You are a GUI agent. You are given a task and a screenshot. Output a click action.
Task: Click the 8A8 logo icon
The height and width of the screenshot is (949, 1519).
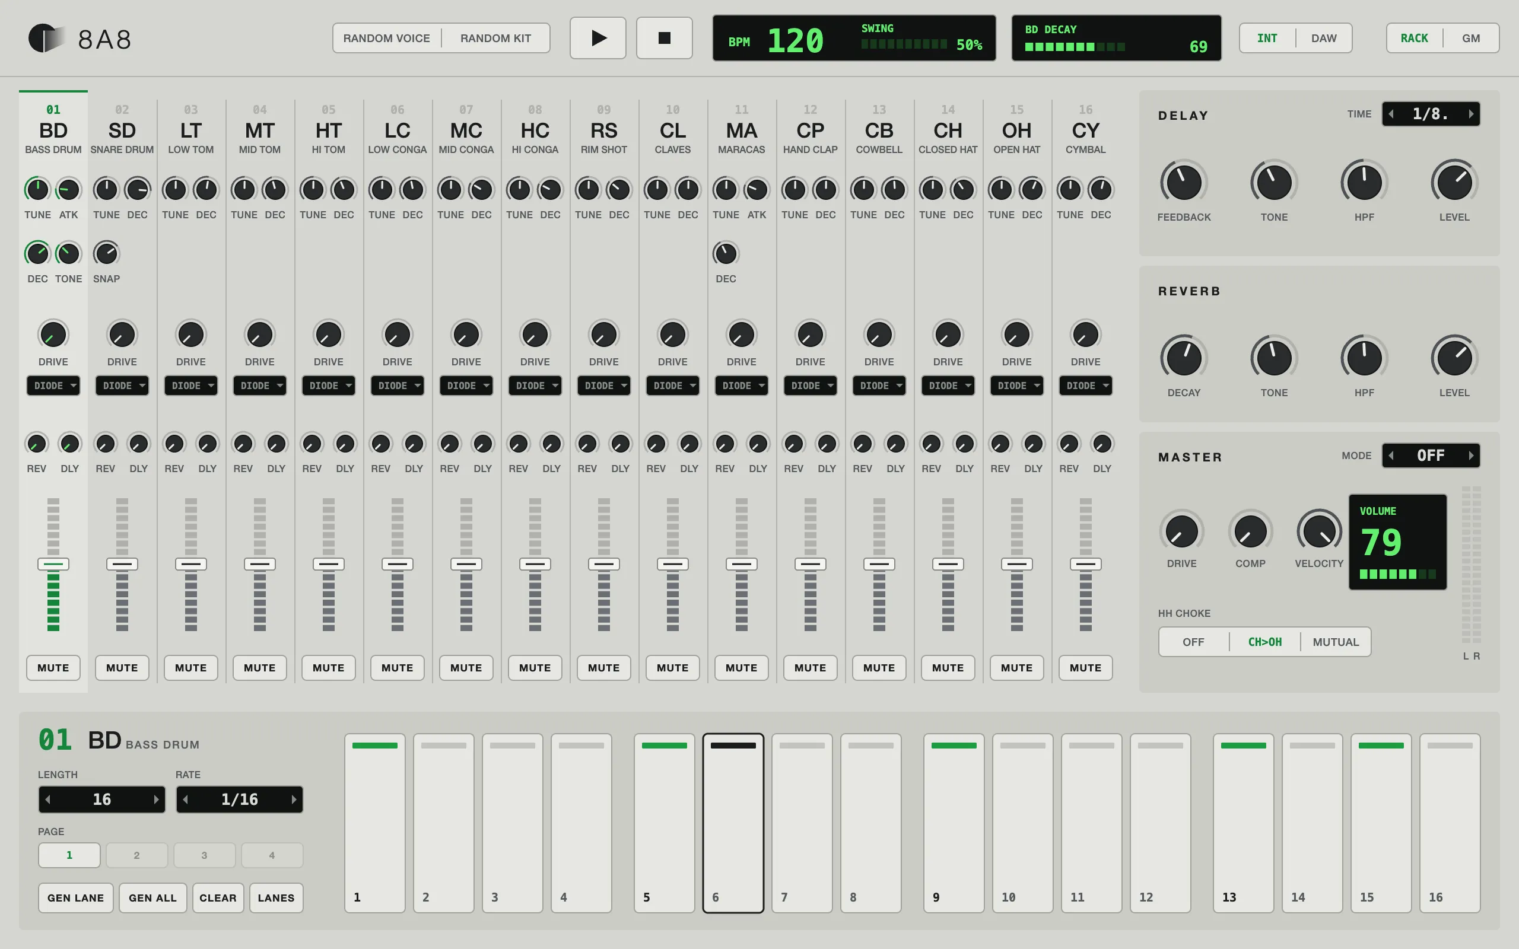click(x=45, y=39)
